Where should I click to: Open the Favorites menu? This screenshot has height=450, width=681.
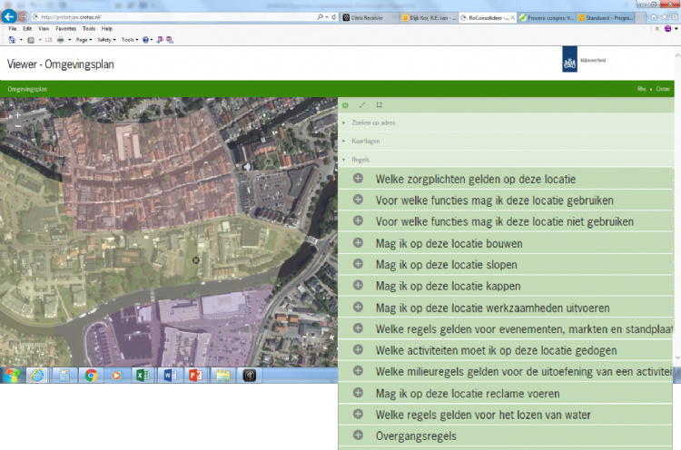pos(65,29)
